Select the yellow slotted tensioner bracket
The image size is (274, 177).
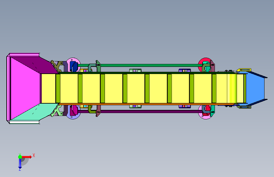tap(244, 70)
